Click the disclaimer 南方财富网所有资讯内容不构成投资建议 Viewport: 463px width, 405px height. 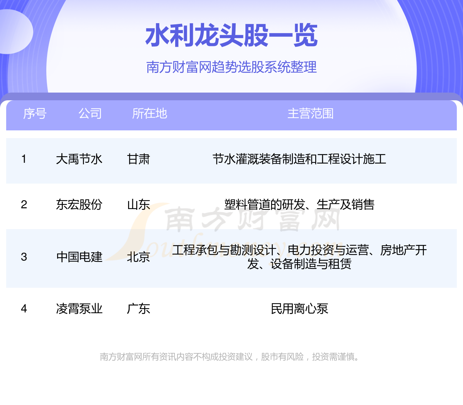coord(176,357)
